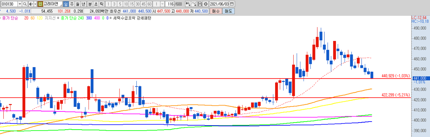
Task: Open the custom interval dropdown arrow
Action: pos(162,4)
